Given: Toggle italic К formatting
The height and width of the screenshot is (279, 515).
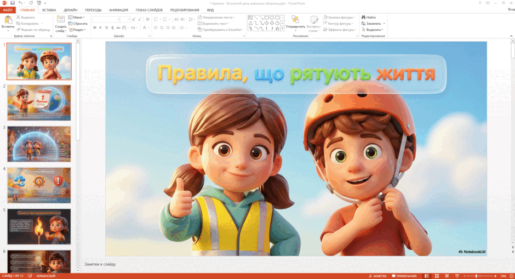Looking at the screenshot, I should tap(100, 27).
